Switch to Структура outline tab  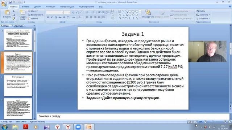pyautogui.click(x=18, y=26)
